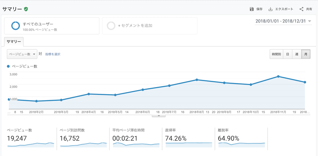Image resolution: width=318 pixels, height=156 pixels.
Task: Click the 共有 share button
Action: 306,9
